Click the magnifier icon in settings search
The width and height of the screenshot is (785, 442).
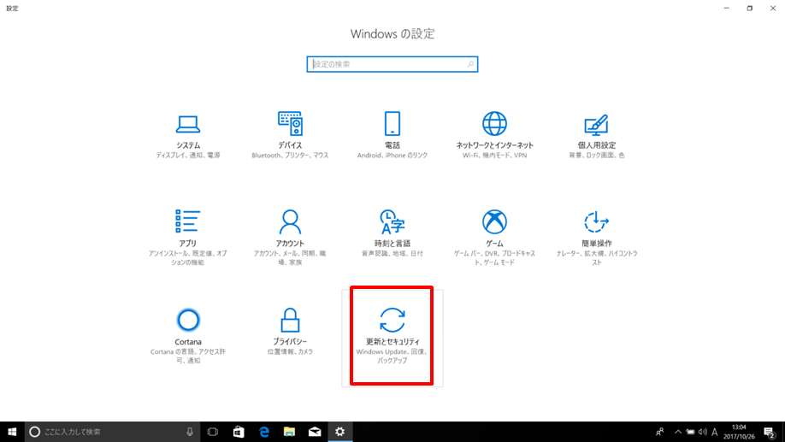click(470, 64)
